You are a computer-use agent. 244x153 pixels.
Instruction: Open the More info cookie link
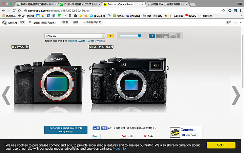(119, 149)
